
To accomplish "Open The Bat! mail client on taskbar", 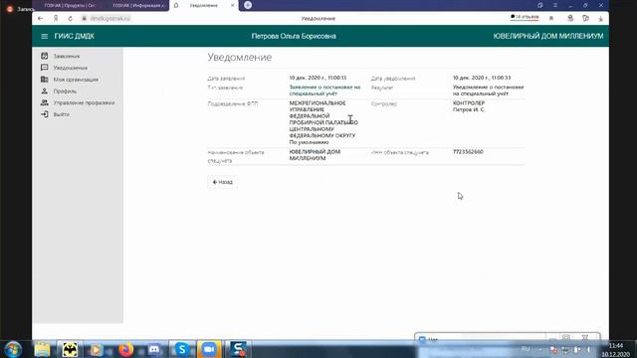I will pos(70,349).
